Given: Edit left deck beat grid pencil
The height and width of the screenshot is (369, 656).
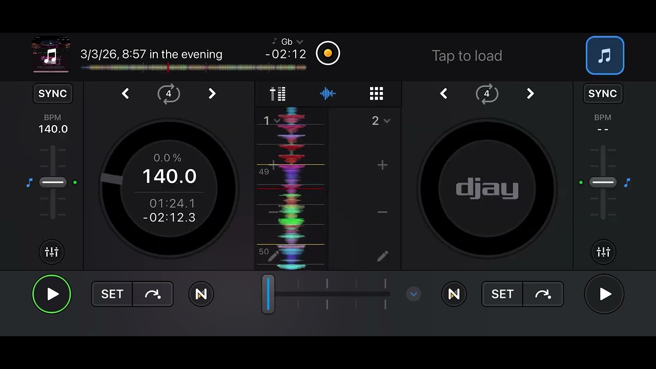Looking at the screenshot, I should coord(273,256).
